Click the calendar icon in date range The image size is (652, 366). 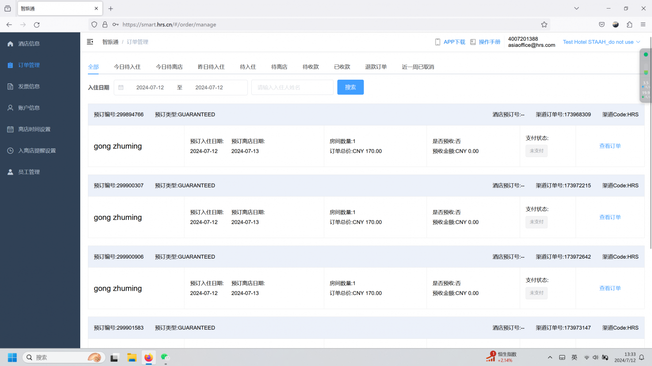click(121, 87)
